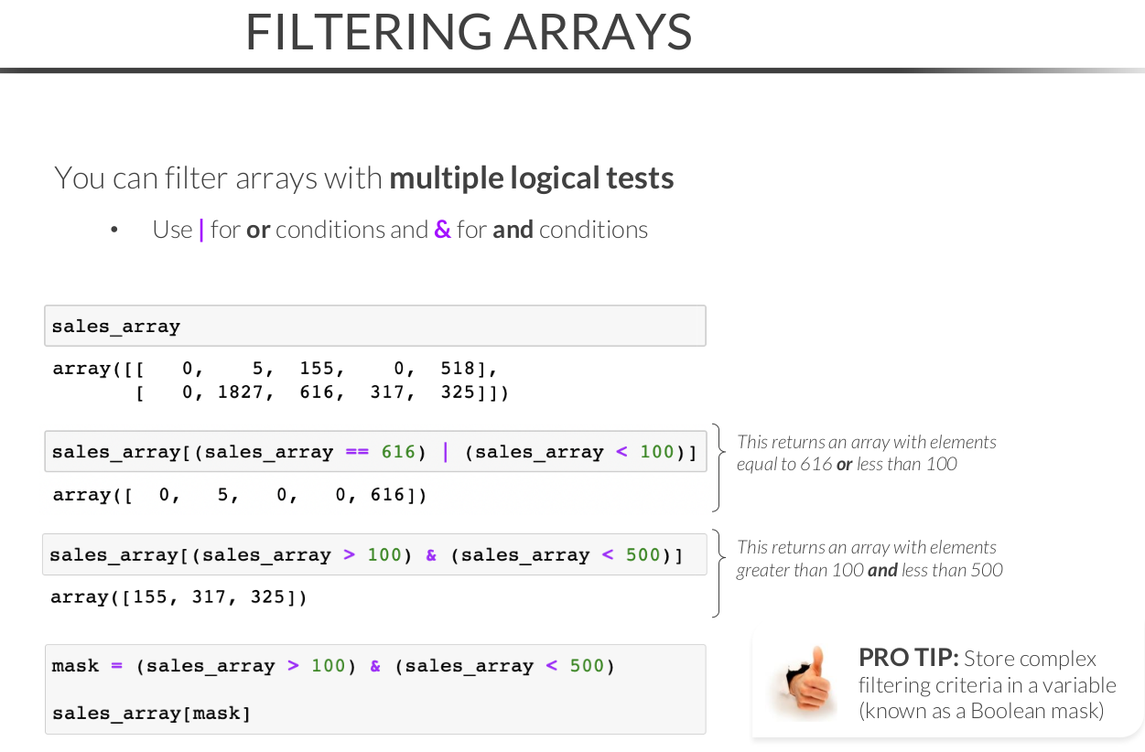The height and width of the screenshot is (752, 1145).
Task: Click the sales_array[mask] line
Action: [152, 713]
